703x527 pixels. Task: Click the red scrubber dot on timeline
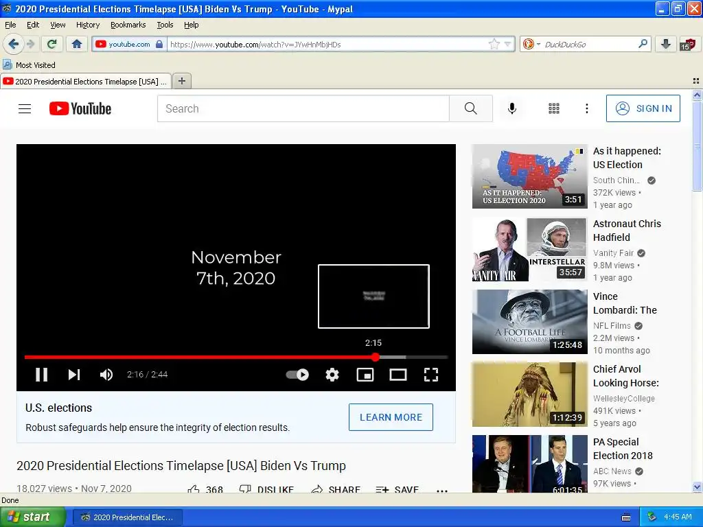click(376, 357)
